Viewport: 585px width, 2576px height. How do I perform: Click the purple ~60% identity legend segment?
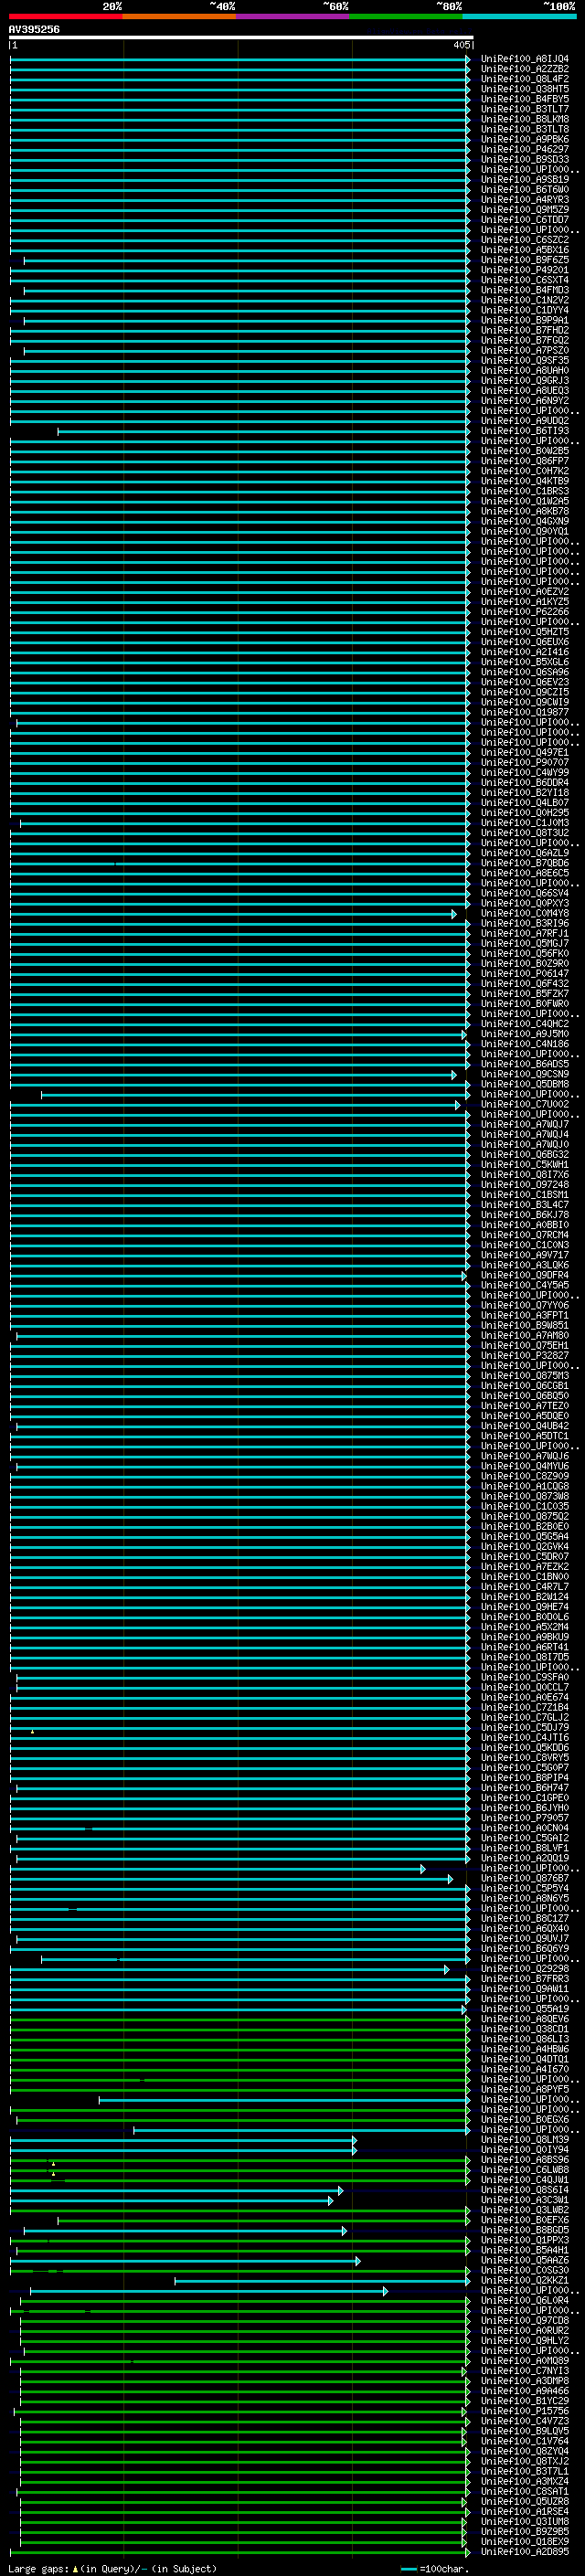click(x=293, y=16)
